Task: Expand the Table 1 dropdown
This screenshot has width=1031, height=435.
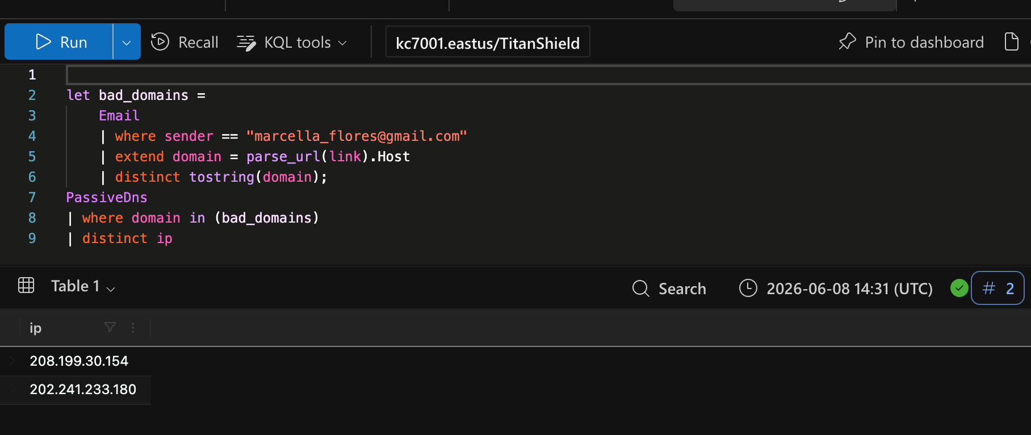Action: point(83,286)
